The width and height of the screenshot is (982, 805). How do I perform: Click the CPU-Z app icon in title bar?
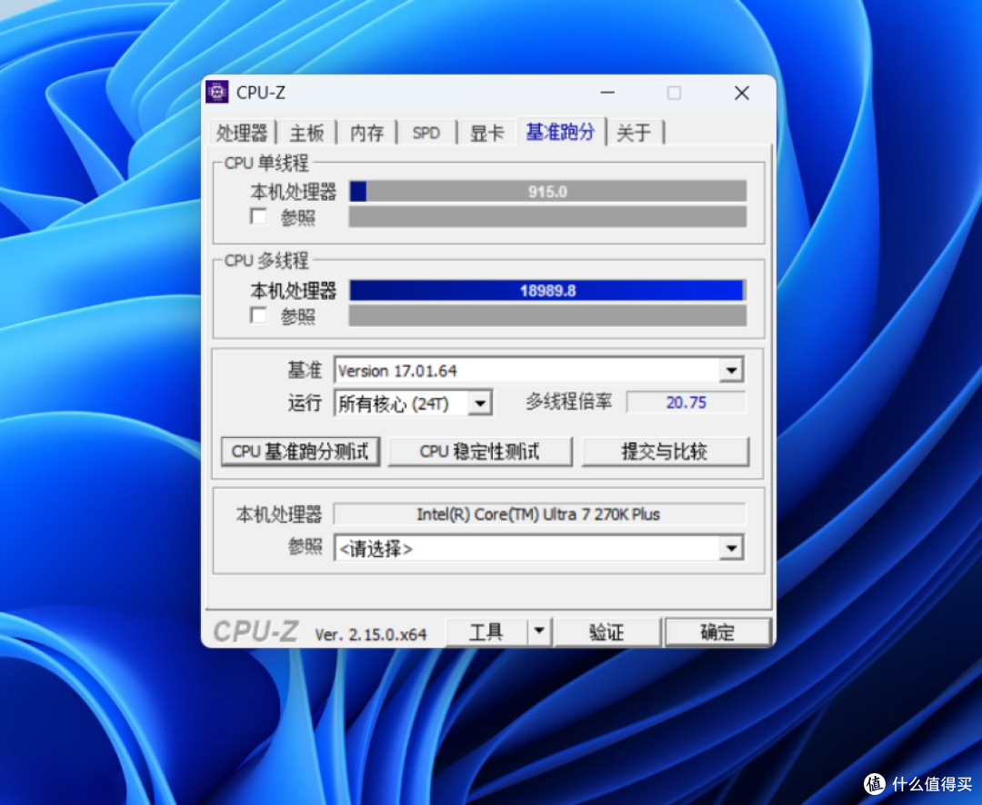tap(217, 92)
